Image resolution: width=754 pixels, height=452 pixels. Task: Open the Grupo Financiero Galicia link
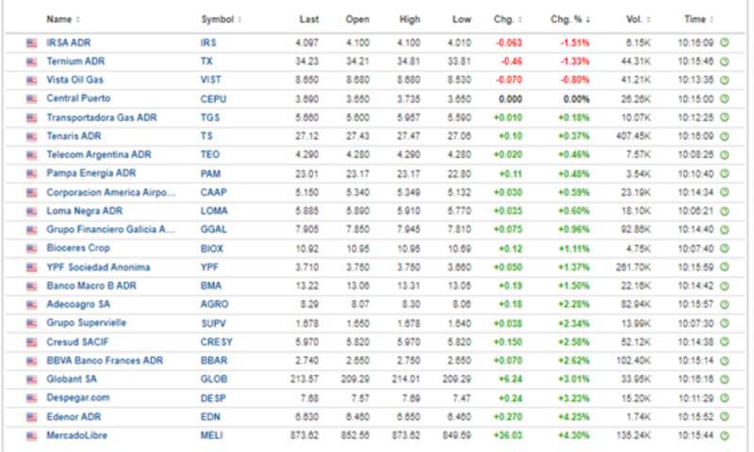(x=110, y=230)
